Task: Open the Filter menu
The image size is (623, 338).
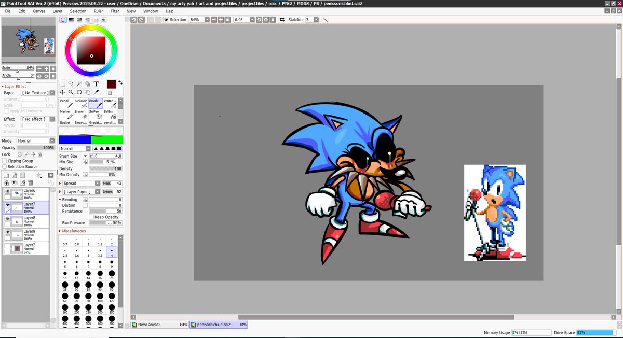Action: (x=115, y=11)
